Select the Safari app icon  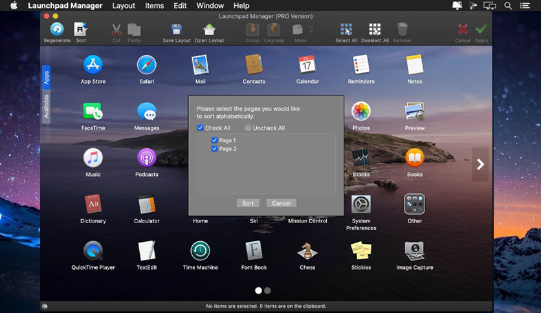[x=147, y=65]
